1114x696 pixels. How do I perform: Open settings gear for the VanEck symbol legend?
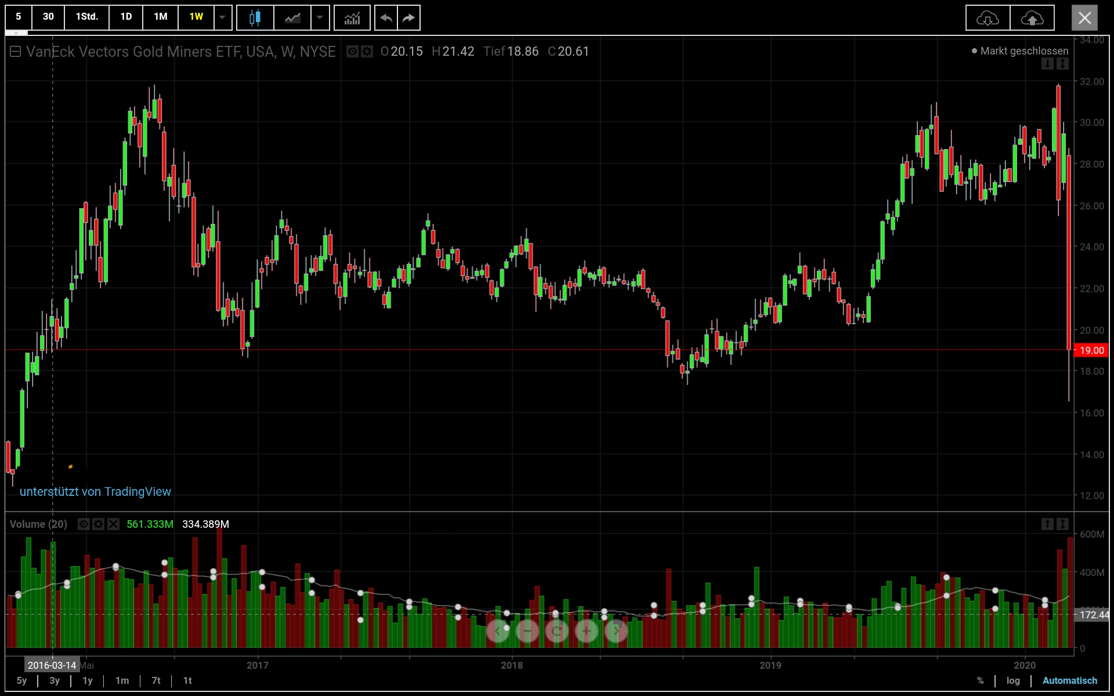pos(367,52)
